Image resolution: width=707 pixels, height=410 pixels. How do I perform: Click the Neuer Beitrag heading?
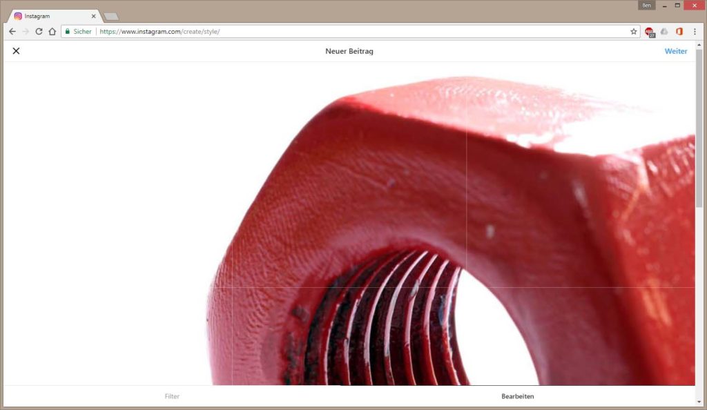tap(349, 51)
